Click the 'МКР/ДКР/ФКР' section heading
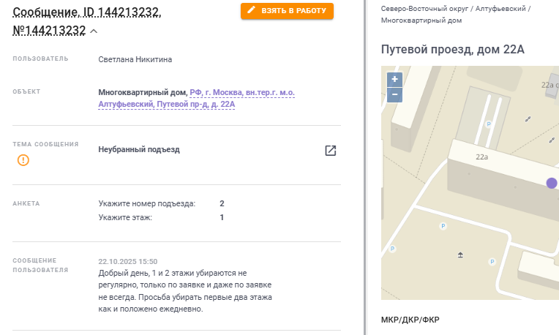Viewport: 559px width, 335px height. (410, 320)
